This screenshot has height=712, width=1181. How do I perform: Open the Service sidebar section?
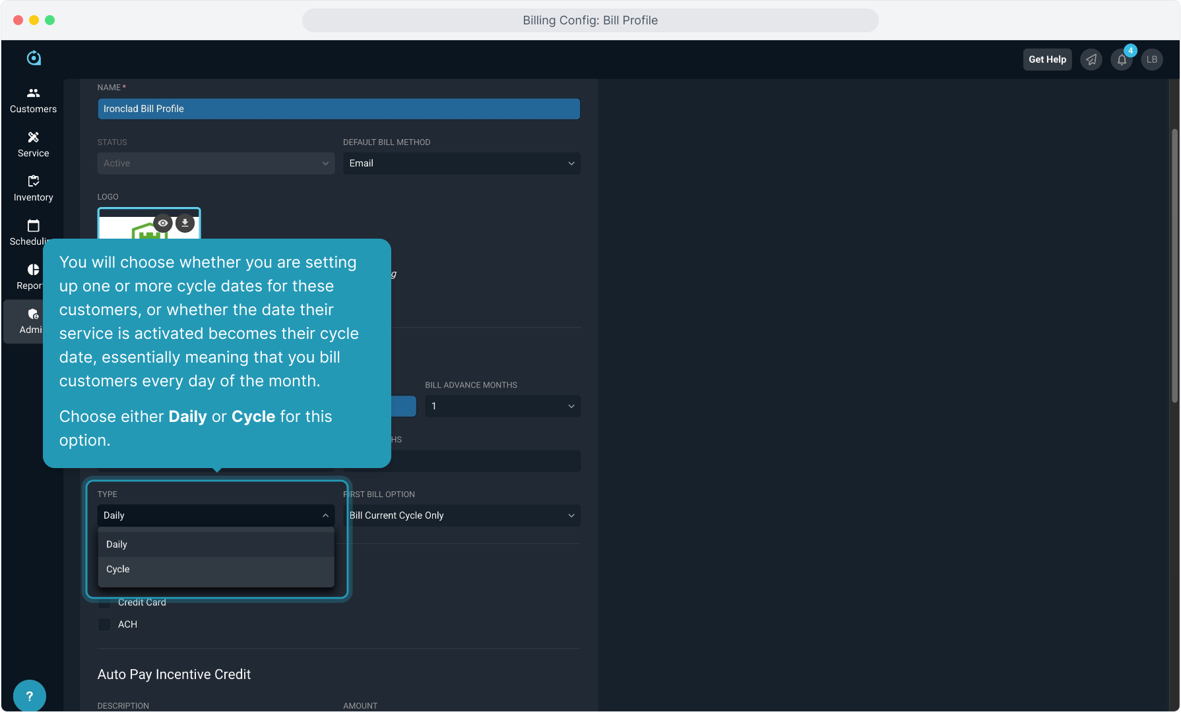pyautogui.click(x=33, y=144)
